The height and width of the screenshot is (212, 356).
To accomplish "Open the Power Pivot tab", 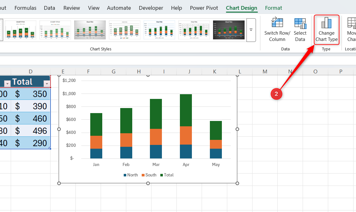I will click(204, 8).
